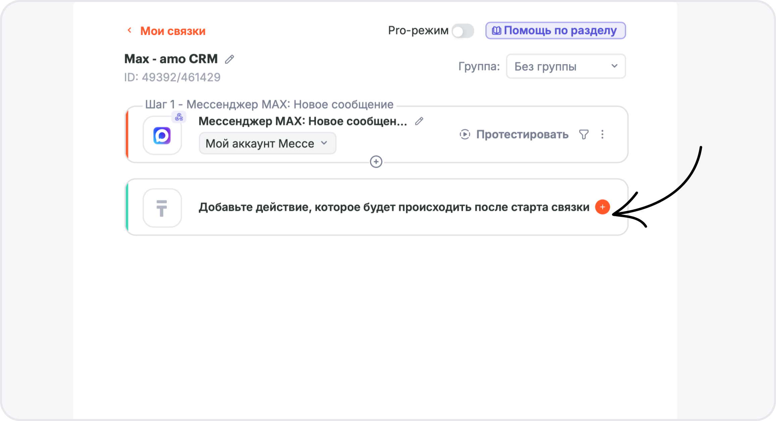Open group selection chevron
This screenshot has width=776, height=421.
[615, 66]
